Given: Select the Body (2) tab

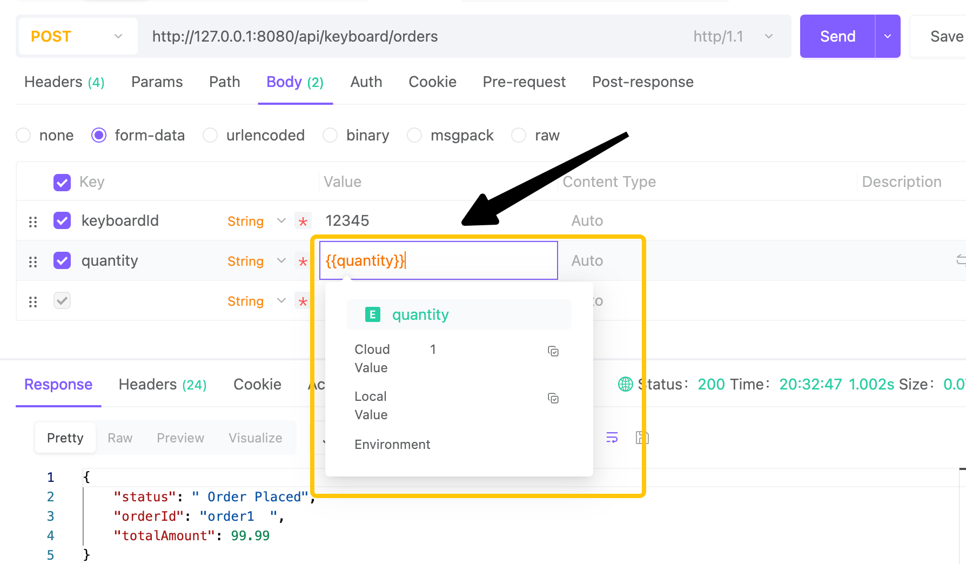Looking at the screenshot, I should [295, 82].
